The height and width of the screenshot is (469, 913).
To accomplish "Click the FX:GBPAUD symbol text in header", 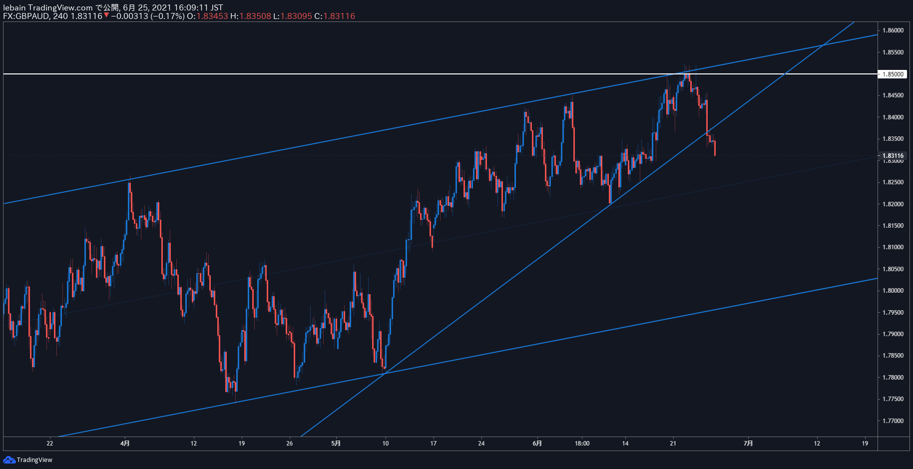I will click(26, 16).
